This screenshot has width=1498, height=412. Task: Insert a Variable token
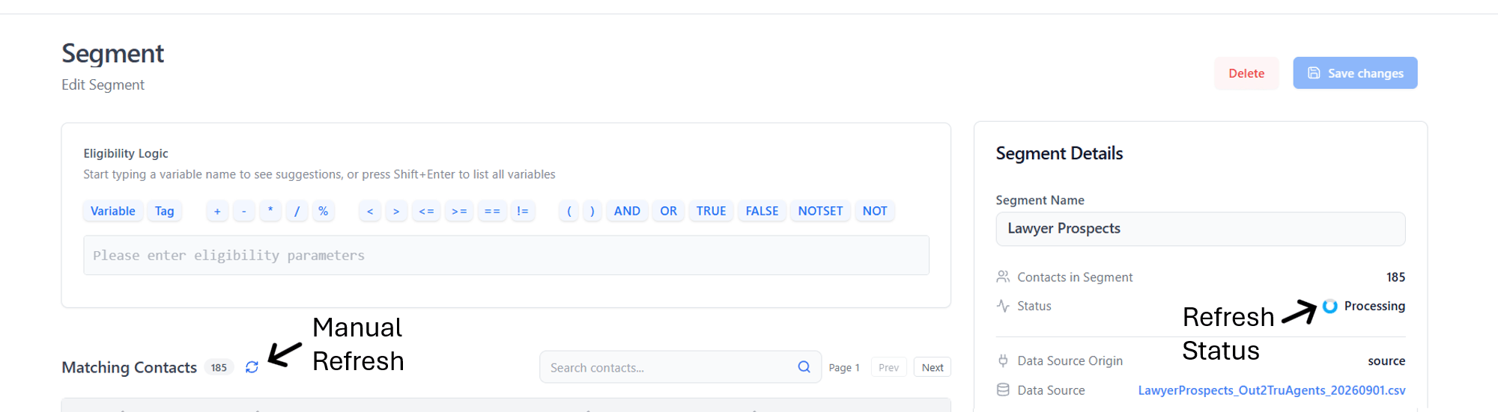(x=113, y=211)
